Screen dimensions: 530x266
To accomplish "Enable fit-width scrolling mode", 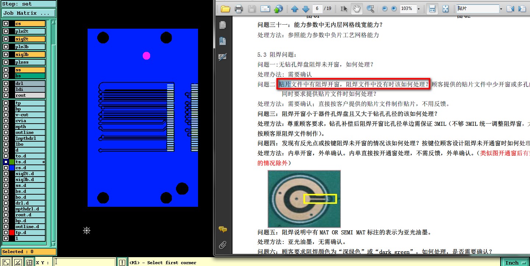I will (x=432, y=8).
